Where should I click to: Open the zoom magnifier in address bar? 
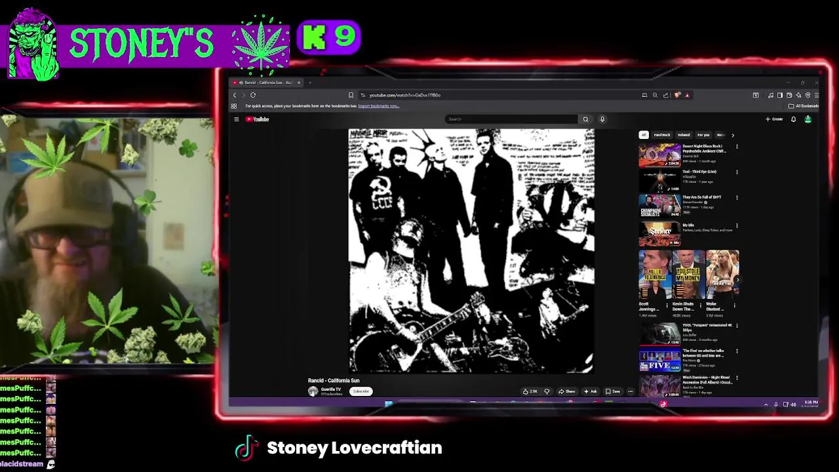655,95
